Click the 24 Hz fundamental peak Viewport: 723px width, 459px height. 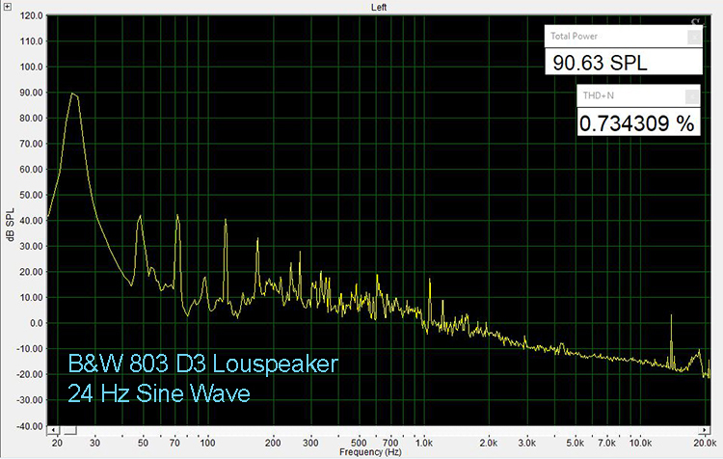click(x=72, y=94)
